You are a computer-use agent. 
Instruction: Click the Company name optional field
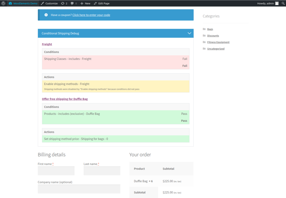pos(79,189)
